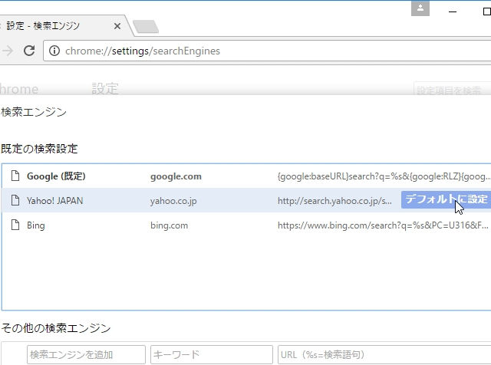Click the http://search.yahoo.co.jp URL cell
This screenshot has height=365, width=491.
334,201
